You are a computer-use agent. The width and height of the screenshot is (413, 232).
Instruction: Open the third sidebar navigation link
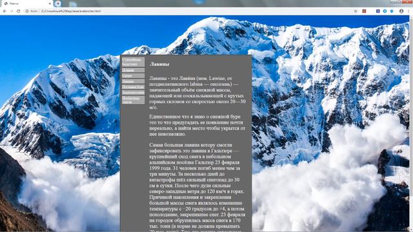click(x=133, y=75)
